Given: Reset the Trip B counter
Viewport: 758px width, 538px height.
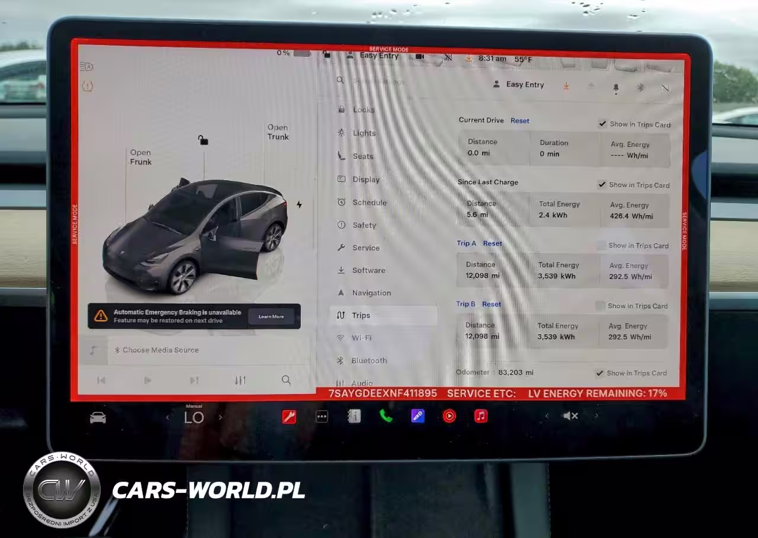Looking at the screenshot, I should pos(492,304).
